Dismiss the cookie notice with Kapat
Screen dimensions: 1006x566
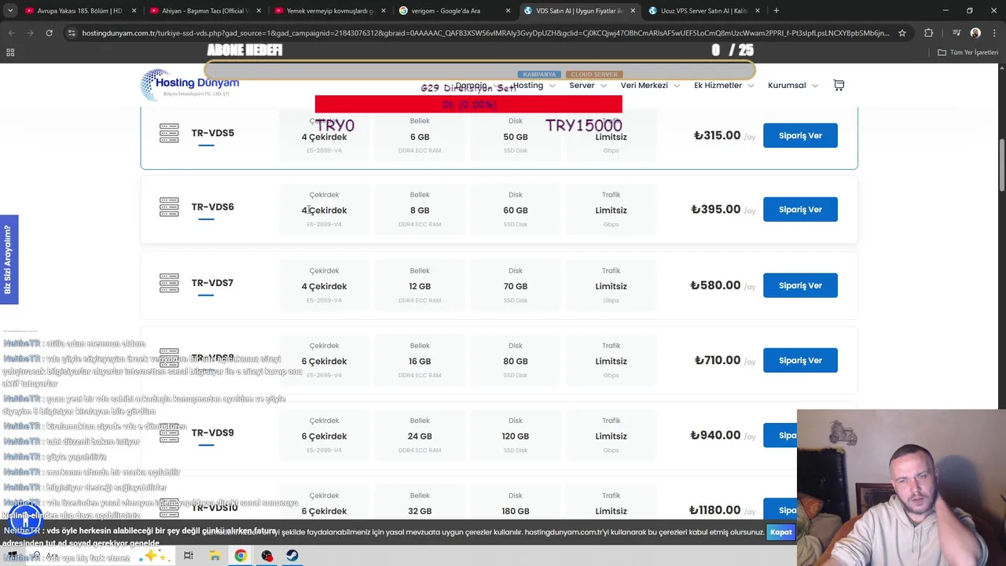click(780, 532)
